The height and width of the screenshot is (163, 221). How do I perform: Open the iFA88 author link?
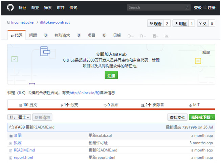pos(20,127)
